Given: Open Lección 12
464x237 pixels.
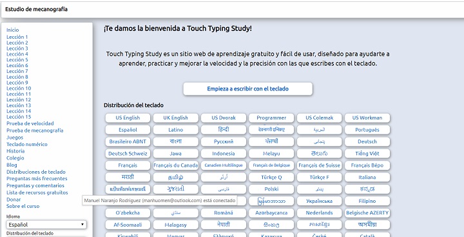Looking at the screenshot, I should [x=19, y=99].
